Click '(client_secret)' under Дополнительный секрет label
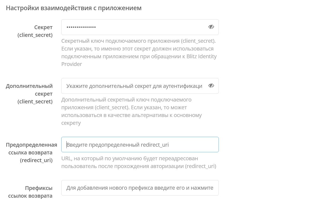Viewport: 335px width, 199px height. tap(35, 102)
